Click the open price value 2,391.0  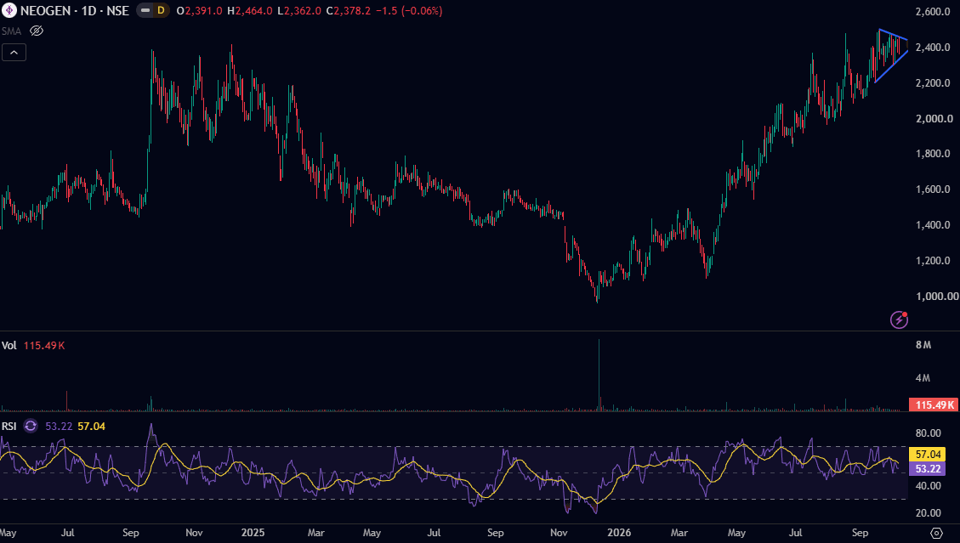[x=203, y=11]
